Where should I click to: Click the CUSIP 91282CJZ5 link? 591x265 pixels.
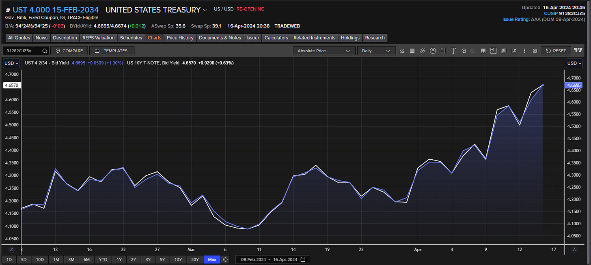coord(565,13)
